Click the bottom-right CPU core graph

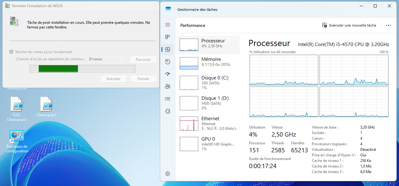tap(354, 102)
